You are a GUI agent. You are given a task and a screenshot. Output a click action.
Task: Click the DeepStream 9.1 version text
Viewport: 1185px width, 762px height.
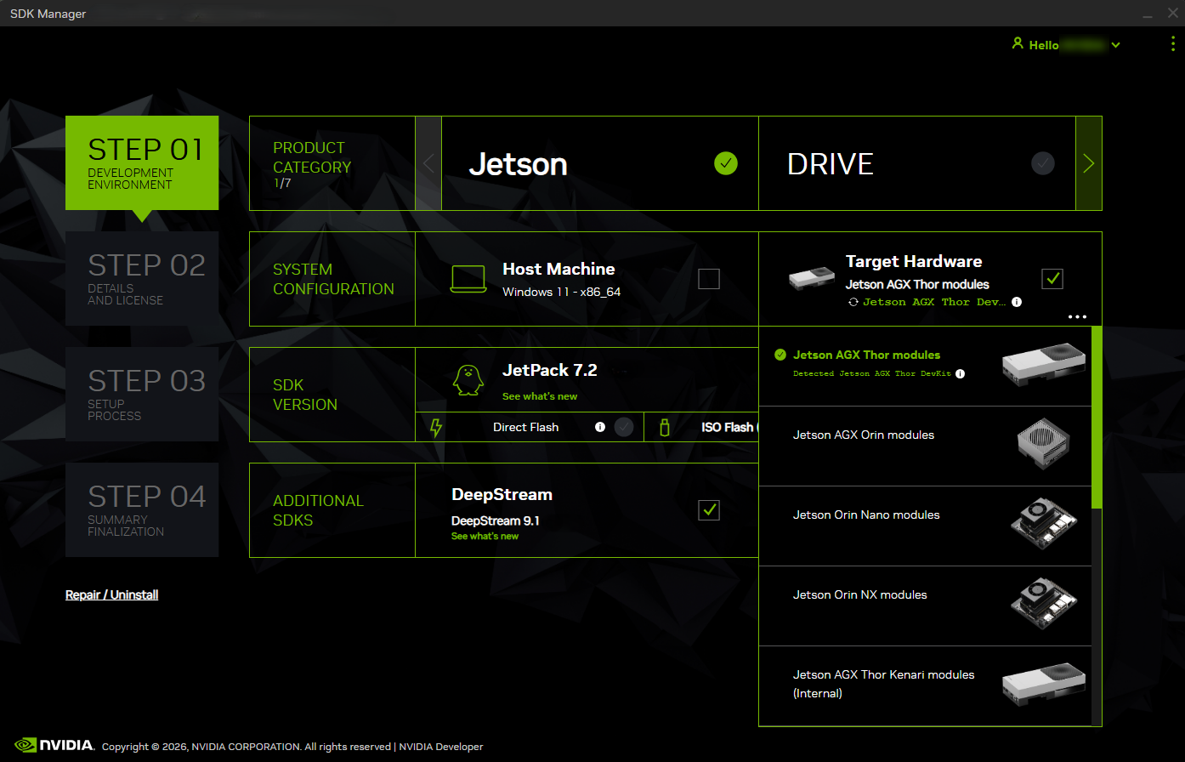point(496,520)
